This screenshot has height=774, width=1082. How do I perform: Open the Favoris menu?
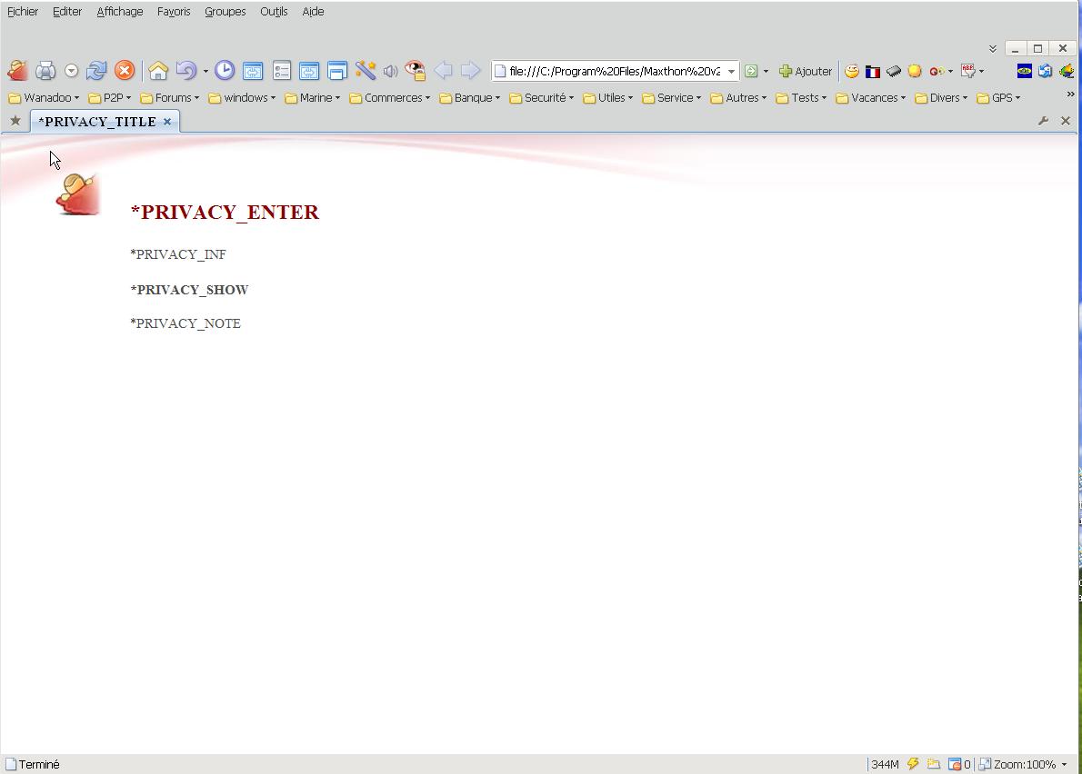[174, 12]
